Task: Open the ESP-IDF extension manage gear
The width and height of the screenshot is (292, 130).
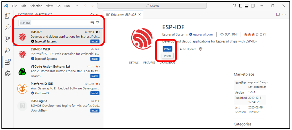Action: 201,49
